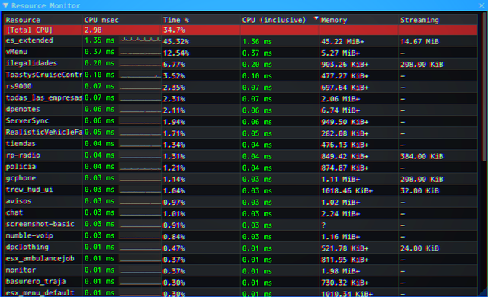This screenshot has width=488, height=297.
Task: Click rs9000 memory 697.64 KiB+
Action: point(345,88)
